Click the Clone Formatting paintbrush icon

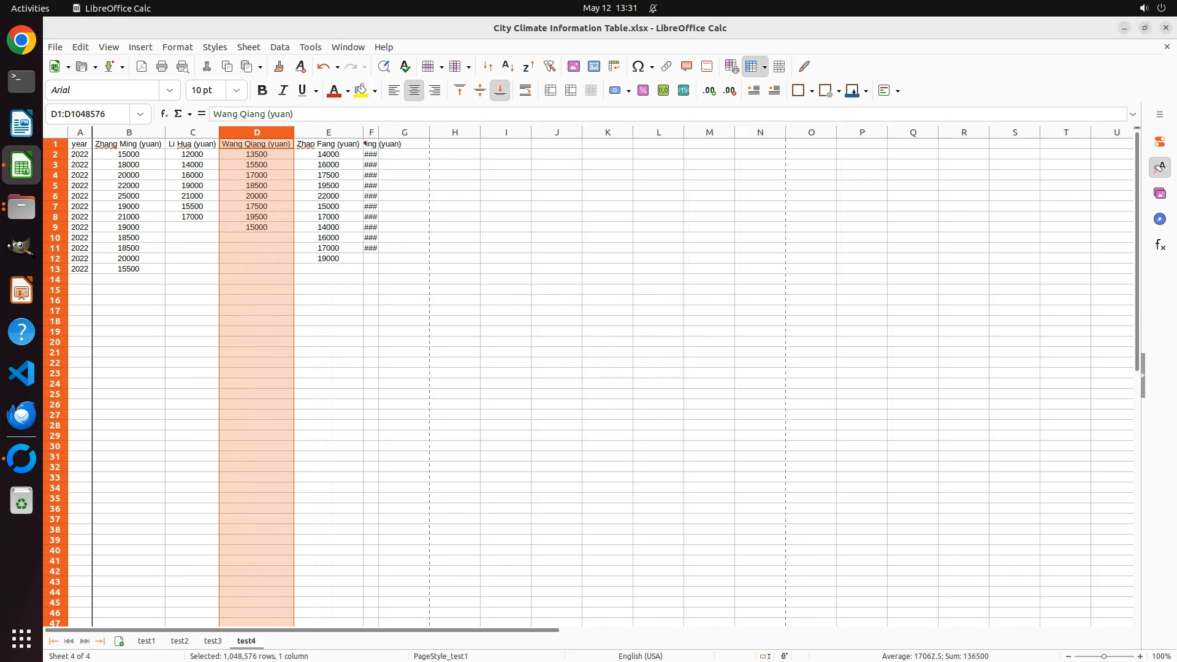click(279, 66)
